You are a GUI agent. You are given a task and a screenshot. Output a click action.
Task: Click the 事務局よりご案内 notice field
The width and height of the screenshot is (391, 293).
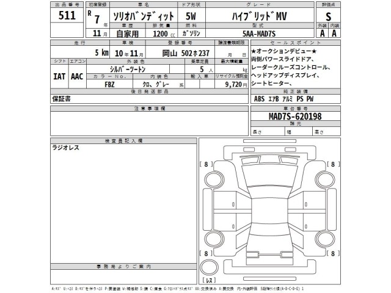[x=123, y=277]
